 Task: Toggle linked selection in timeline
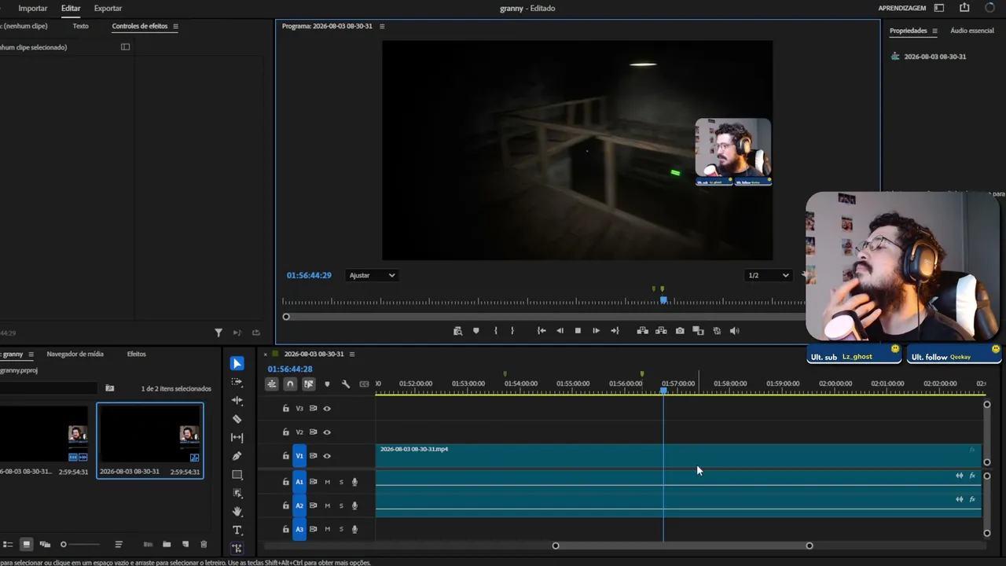point(308,384)
